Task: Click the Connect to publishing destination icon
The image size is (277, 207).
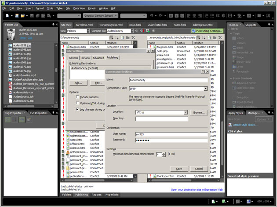Action: [137, 31]
